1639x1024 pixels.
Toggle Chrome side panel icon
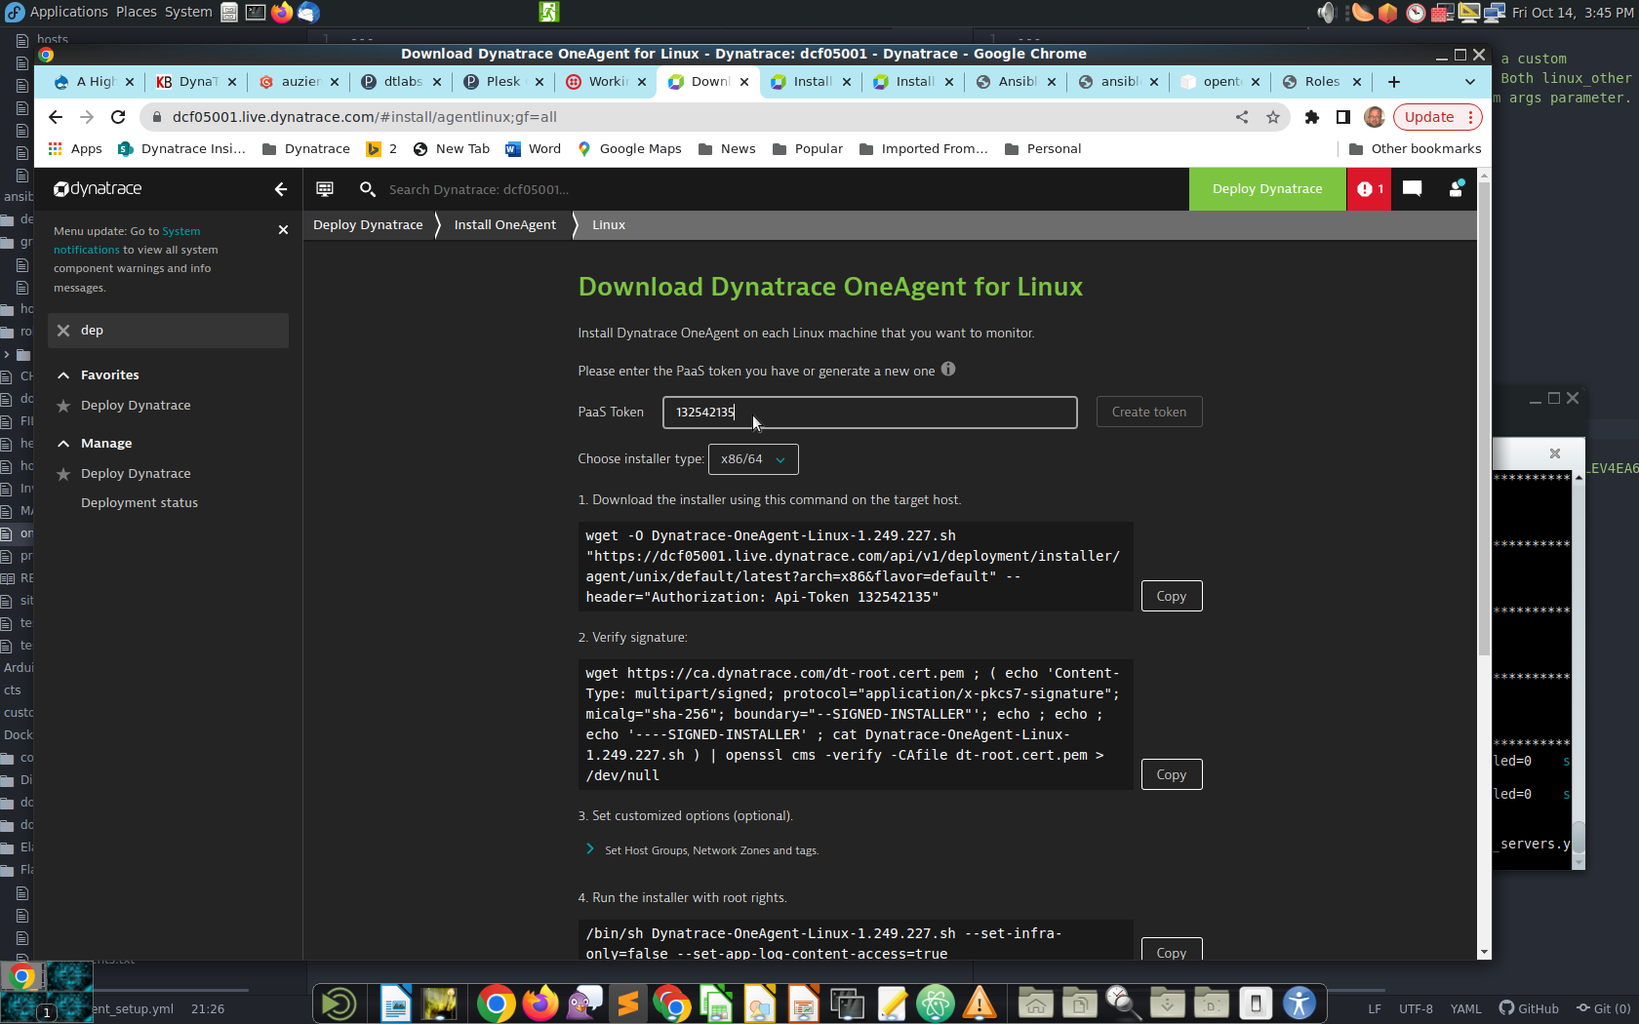pyautogui.click(x=1343, y=117)
